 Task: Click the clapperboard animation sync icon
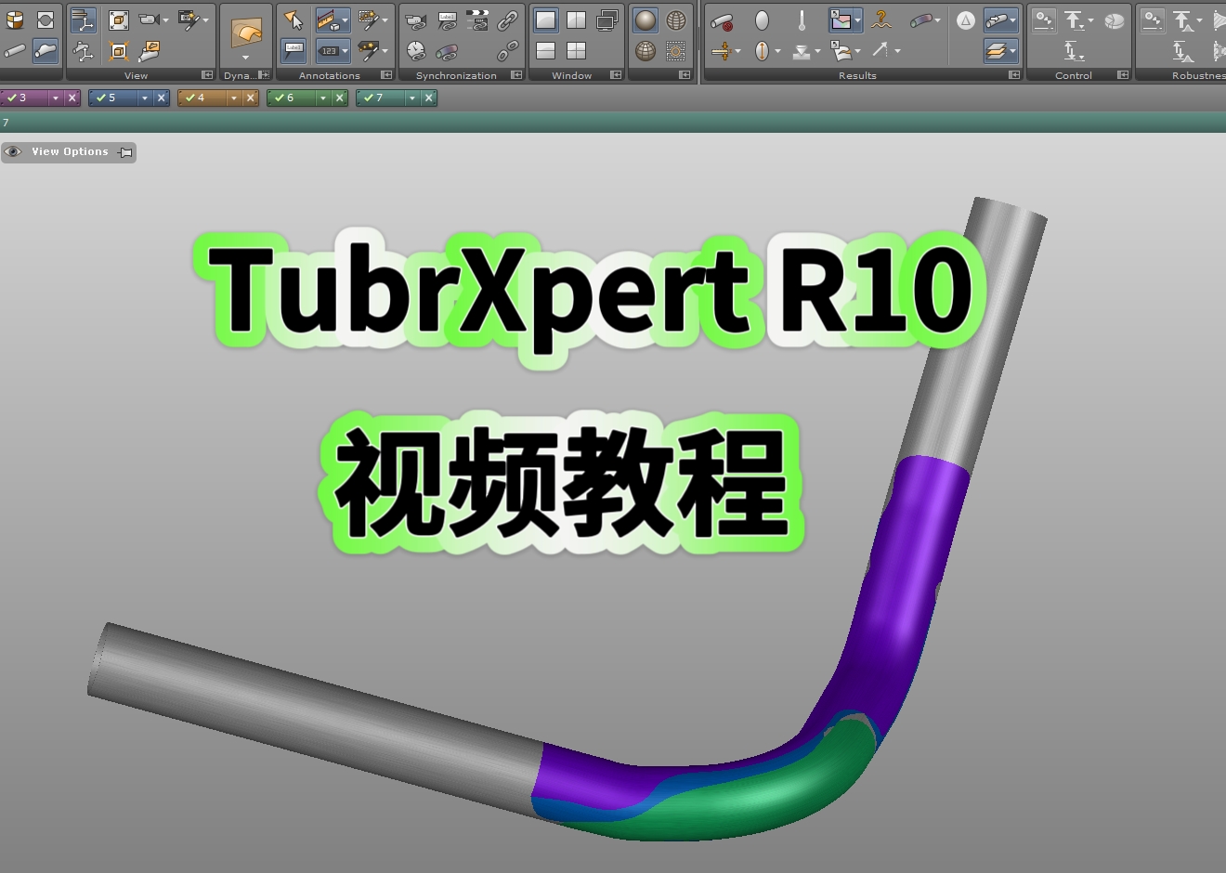477,20
